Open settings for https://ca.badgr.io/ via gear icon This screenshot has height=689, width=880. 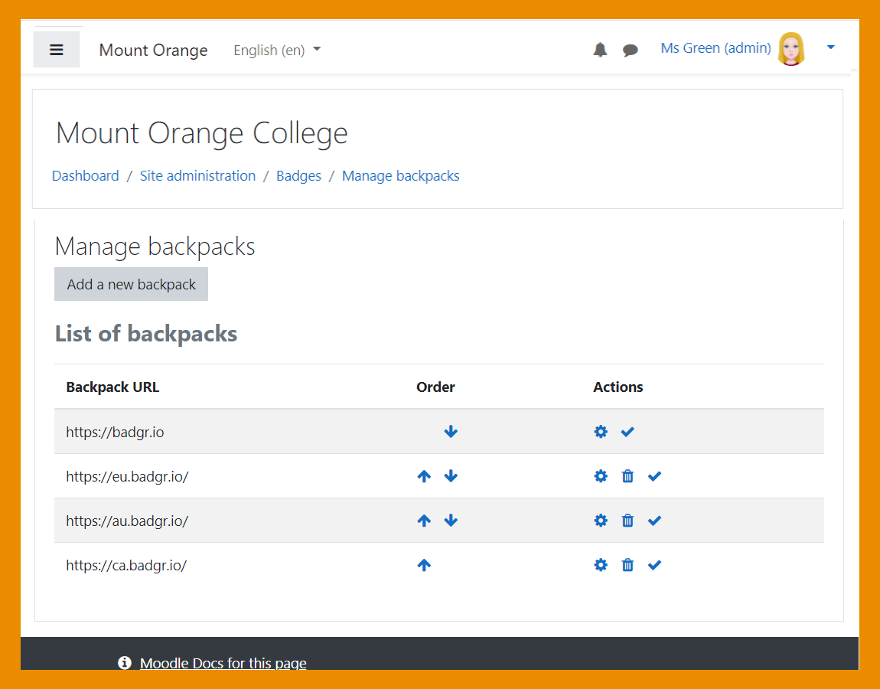pyautogui.click(x=601, y=564)
